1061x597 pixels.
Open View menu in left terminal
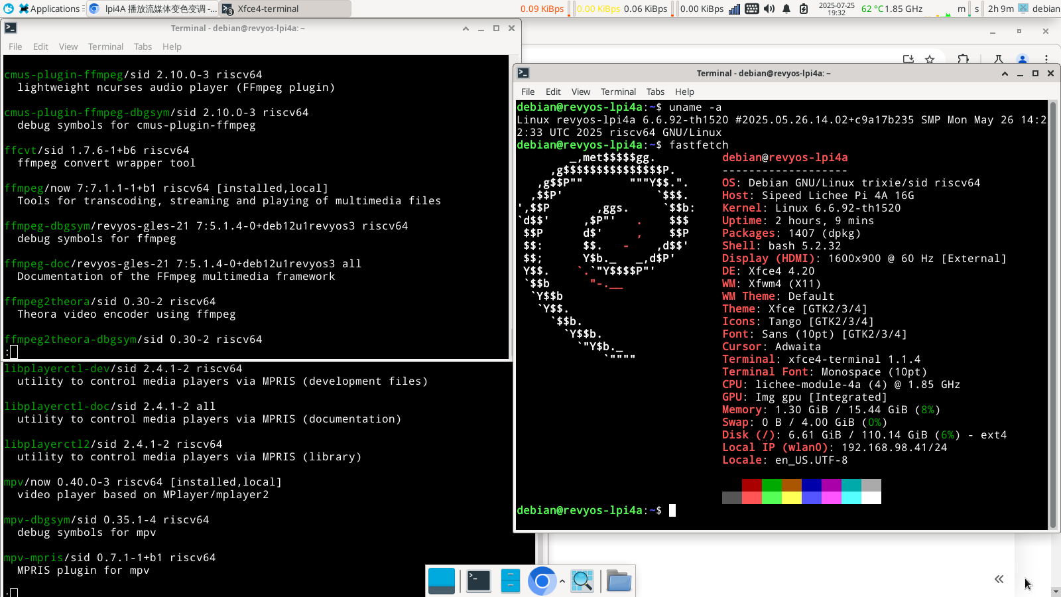click(x=68, y=46)
